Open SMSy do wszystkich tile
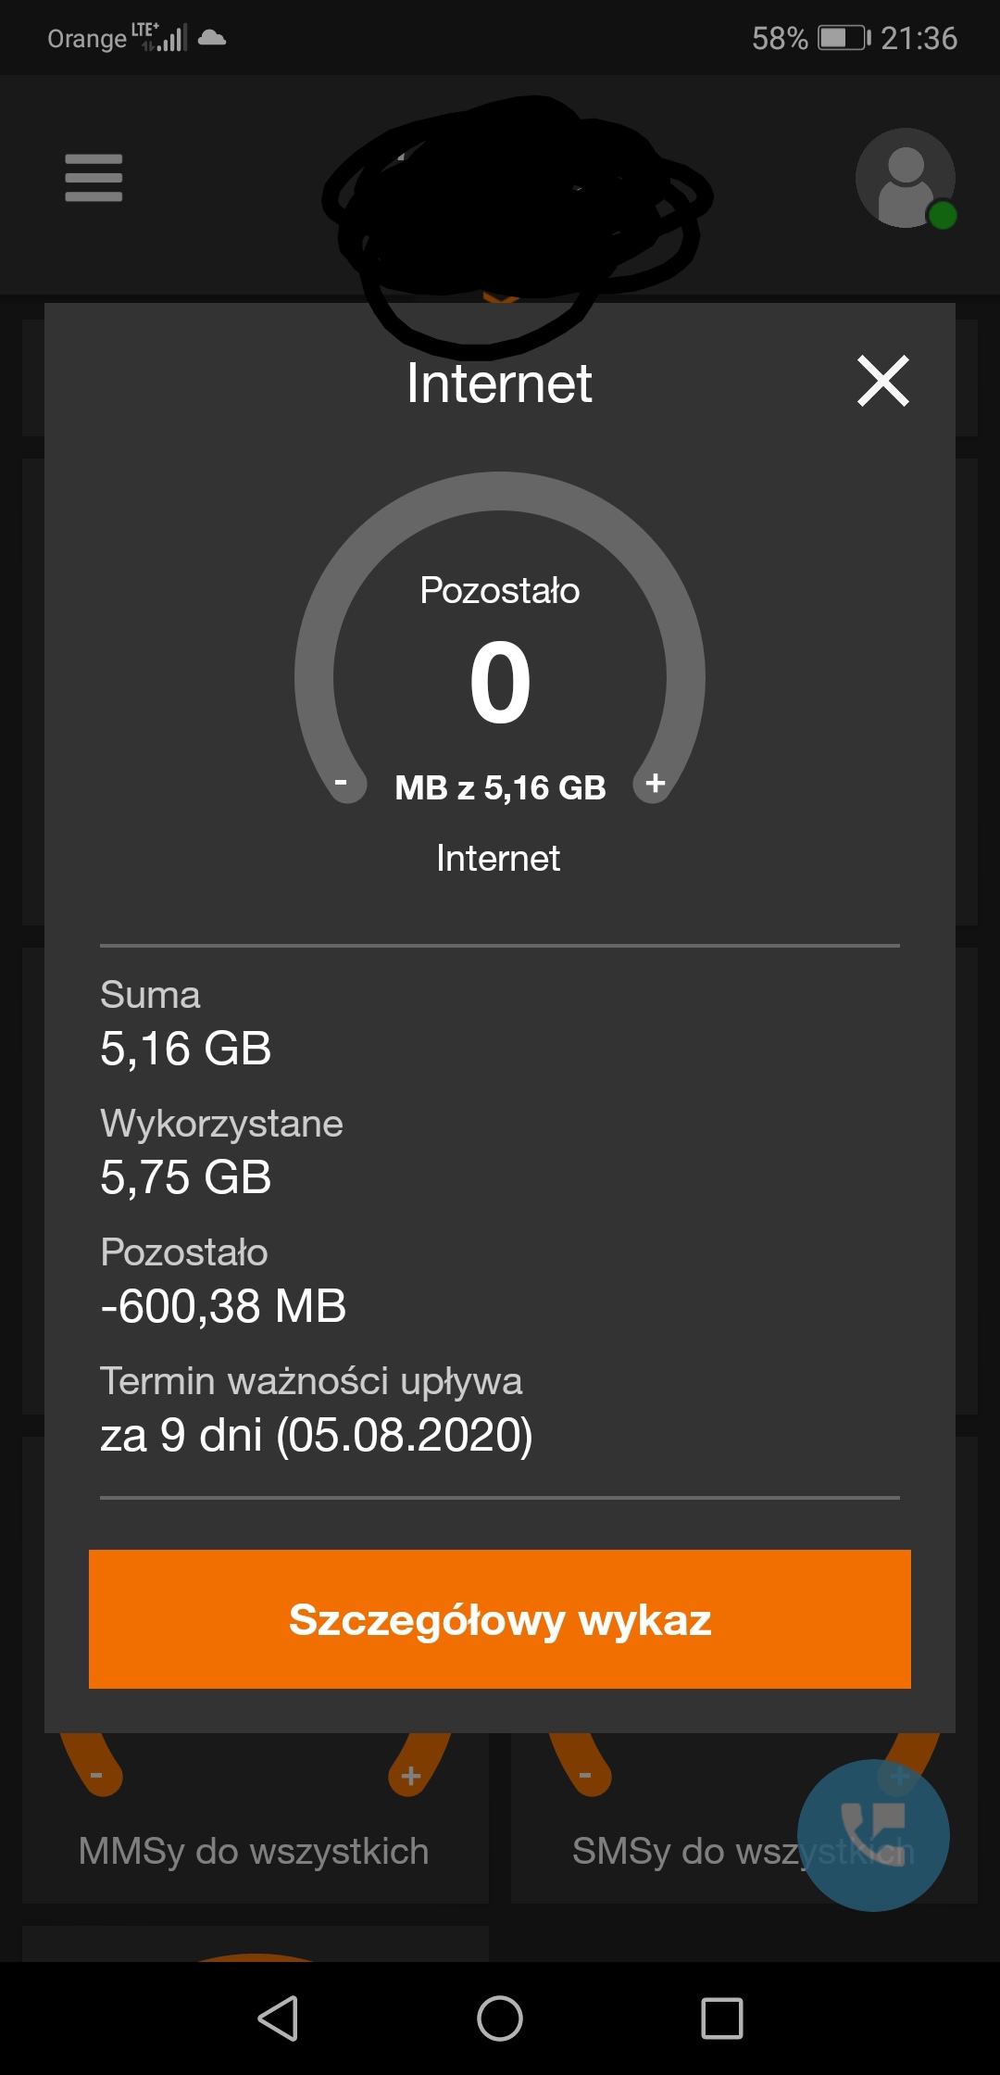 (x=685, y=1851)
